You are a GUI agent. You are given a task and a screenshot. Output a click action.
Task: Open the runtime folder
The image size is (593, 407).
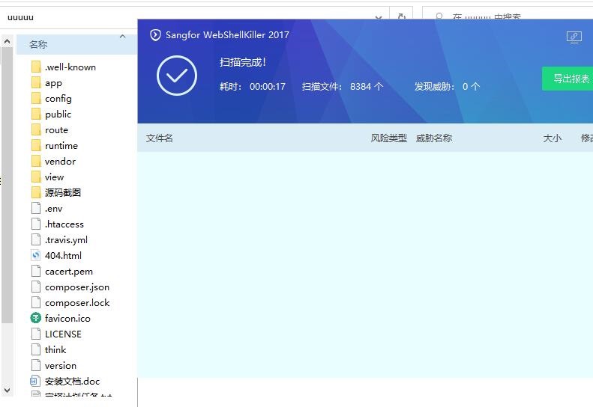61,145
